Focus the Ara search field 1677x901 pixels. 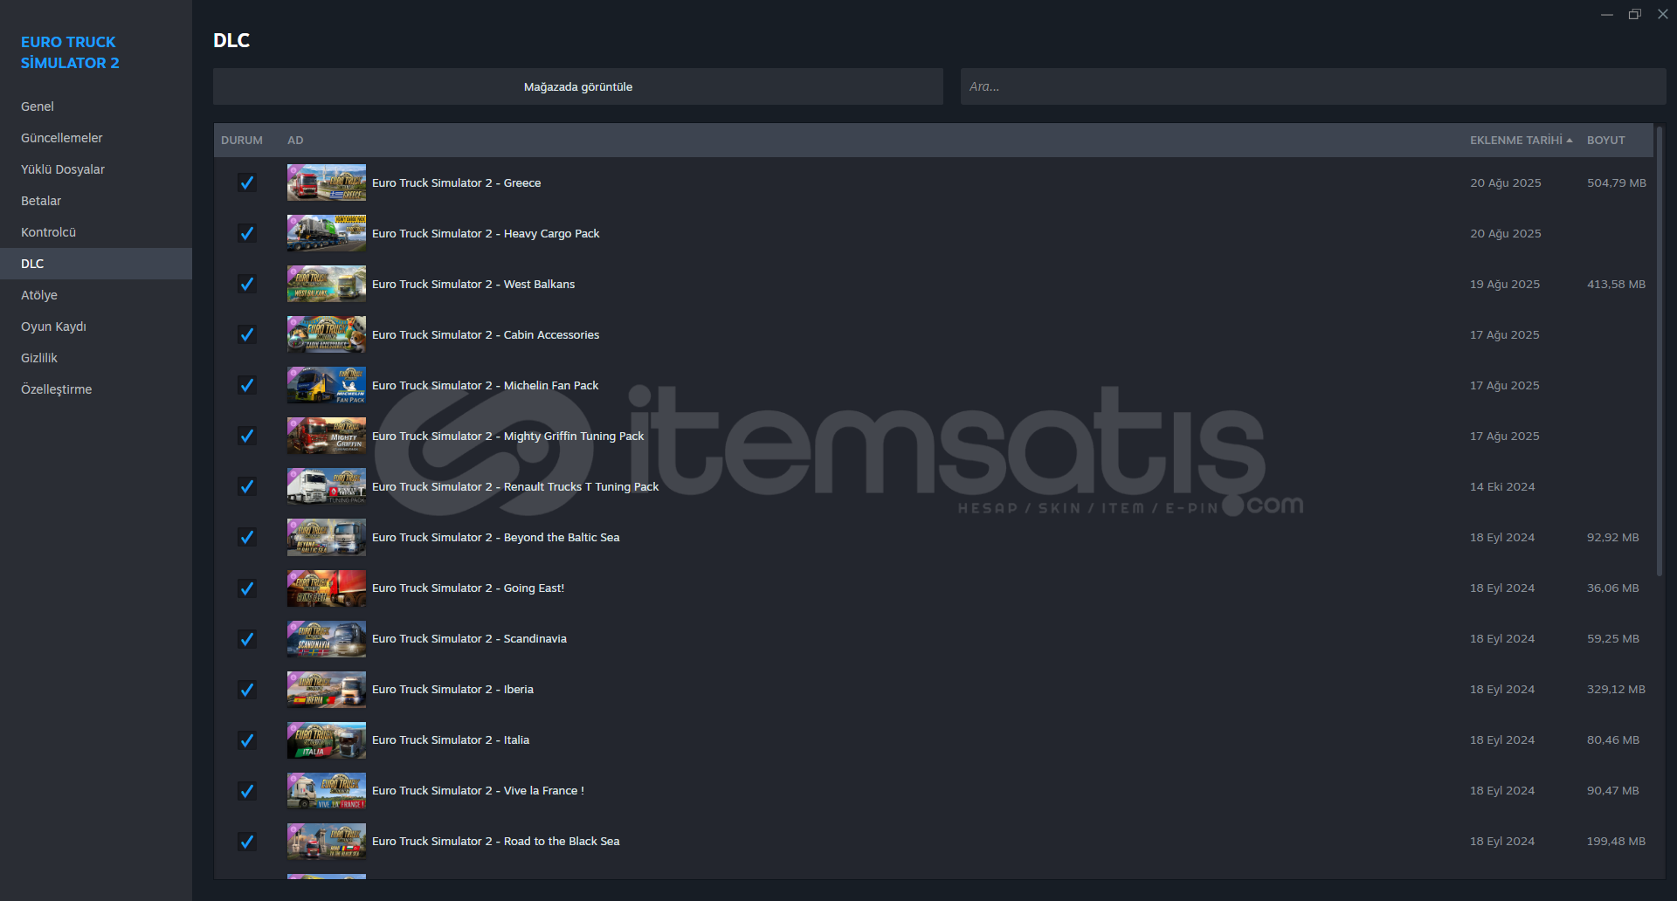click(1314, 86)
